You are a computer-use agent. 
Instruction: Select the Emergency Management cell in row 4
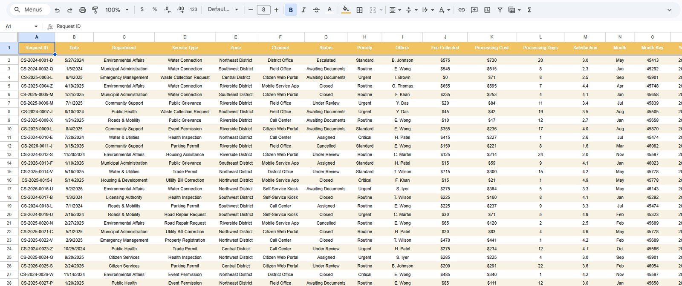(x=124, y=77)
